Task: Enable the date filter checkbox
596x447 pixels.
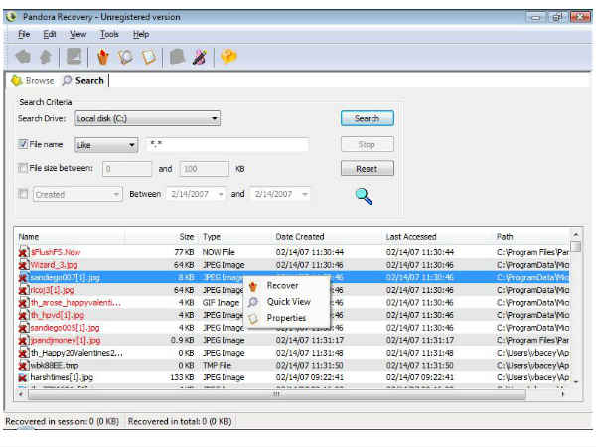Action: pyautogui.click(x=23, y=194)
